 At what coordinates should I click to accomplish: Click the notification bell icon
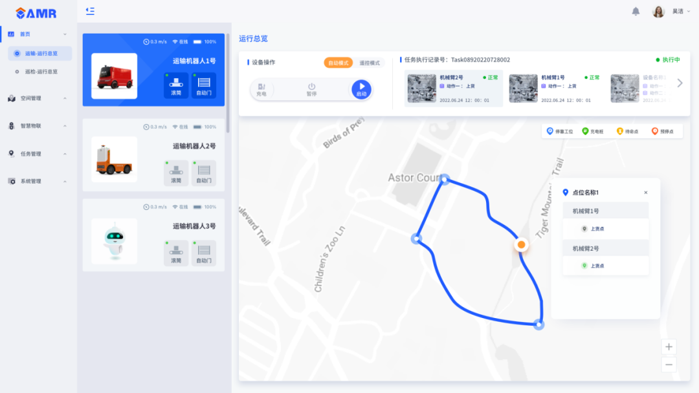(x=636, y=12)
